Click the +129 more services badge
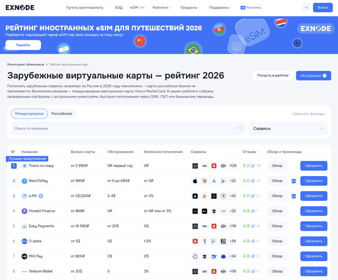 233,166
